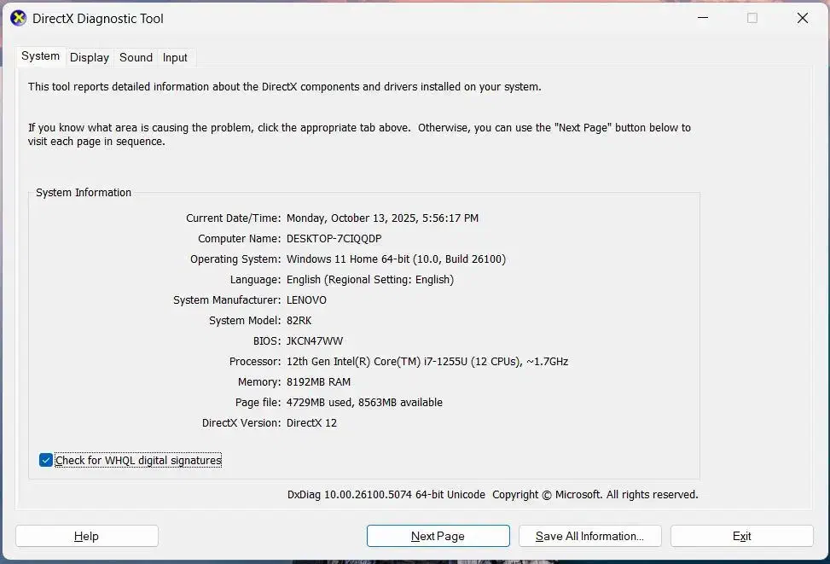Click the DirectX Diagnostic Tool title icon
The image size is (830, 564).
point(18,18)
